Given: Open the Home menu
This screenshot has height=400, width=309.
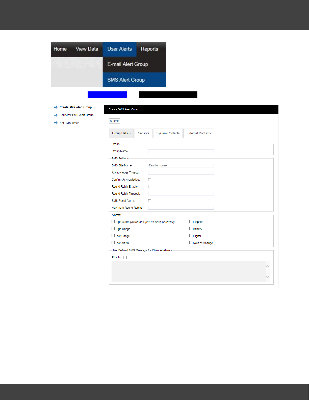Looking at the screenshot, I should 60,49.
